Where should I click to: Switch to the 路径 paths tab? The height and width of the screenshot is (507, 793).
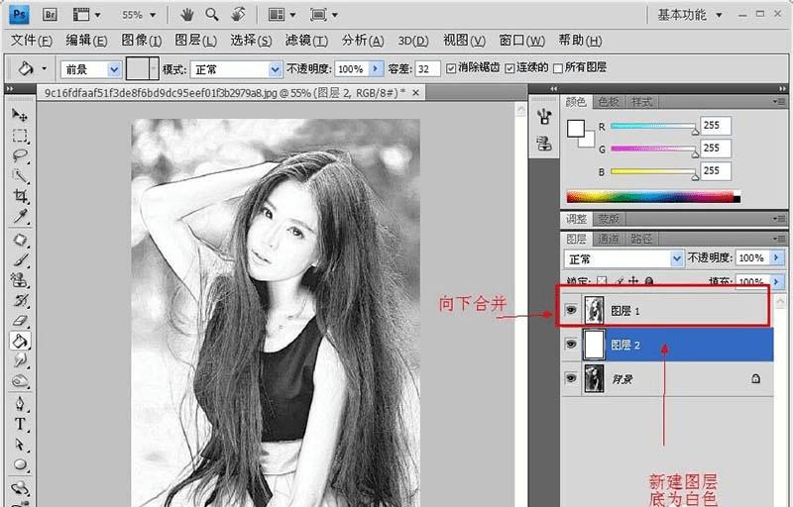(641, 239)
